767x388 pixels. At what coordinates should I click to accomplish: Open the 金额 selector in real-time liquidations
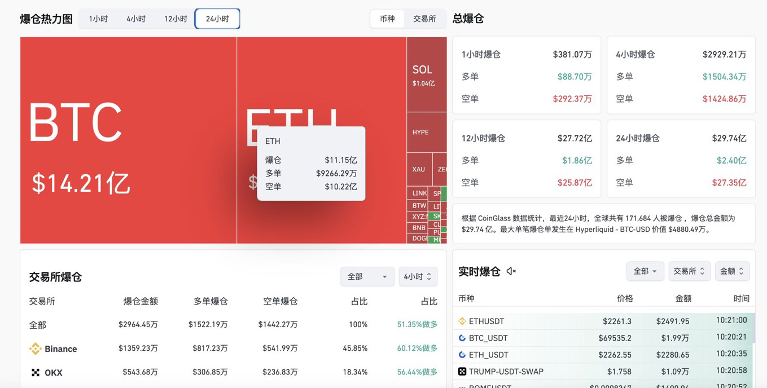[x=732, y=271]
